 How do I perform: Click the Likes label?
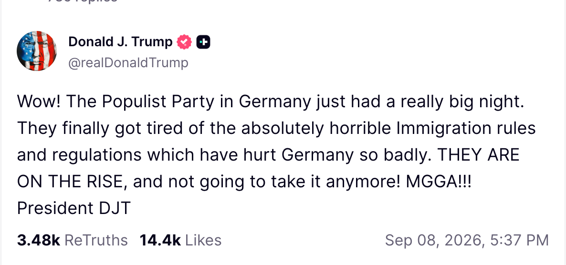(203, 240)
